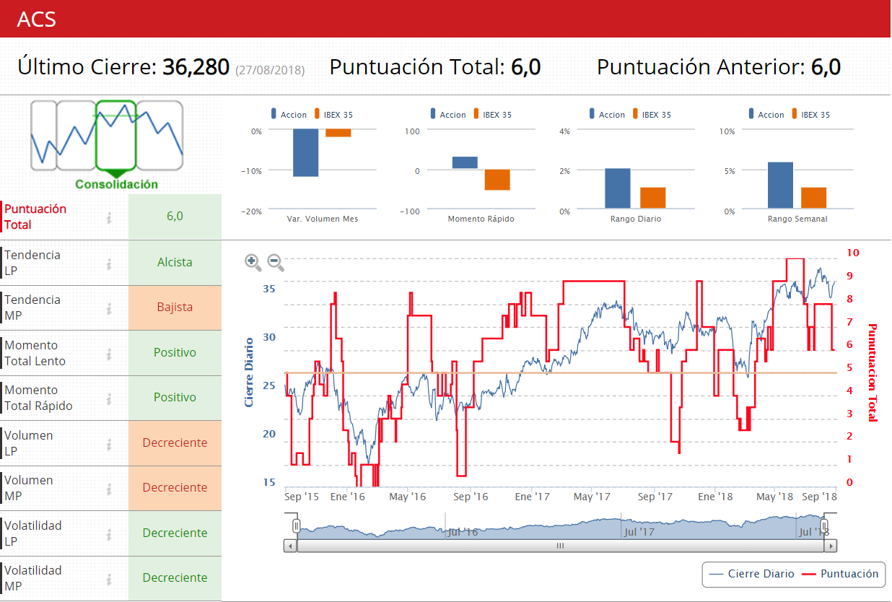Viewport: 892px width, 602px height.
Task: Toggle Accion series in Momento Rápido chart
Action: (448, 115)
